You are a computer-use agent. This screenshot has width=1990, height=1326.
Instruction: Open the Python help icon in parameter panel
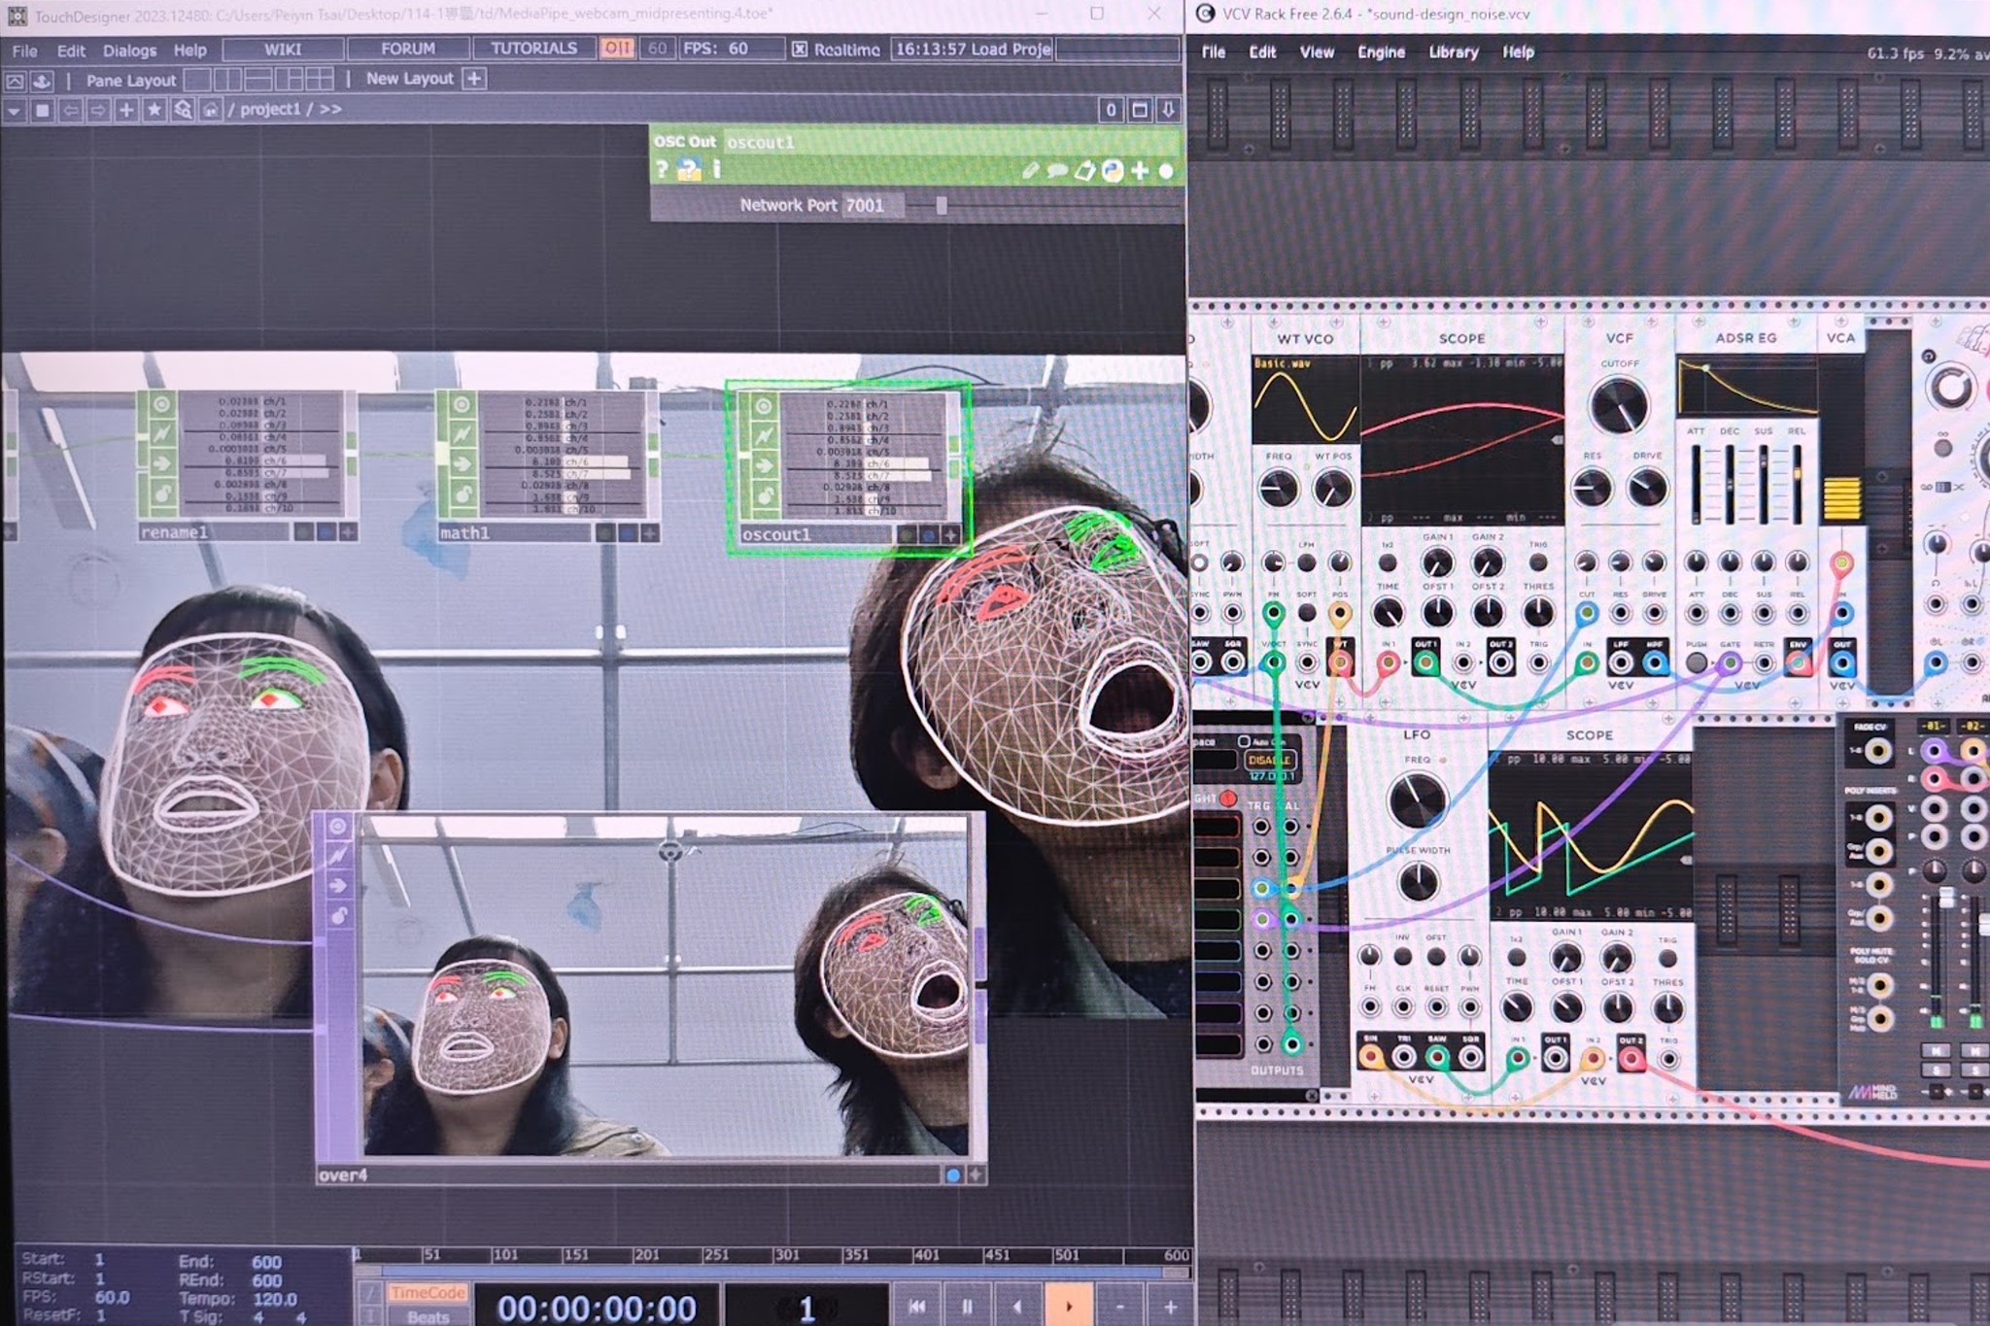click(689, 171)
